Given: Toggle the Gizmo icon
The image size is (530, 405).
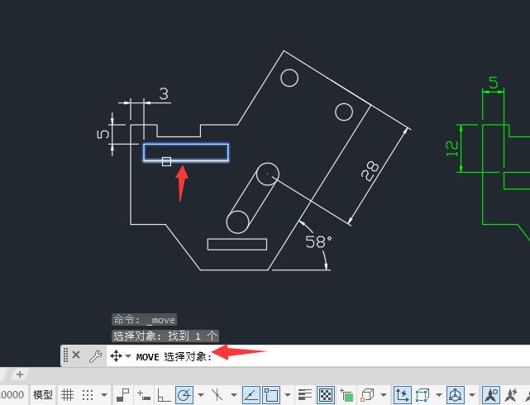Looking at the screenshot, I should coord(456,394).
